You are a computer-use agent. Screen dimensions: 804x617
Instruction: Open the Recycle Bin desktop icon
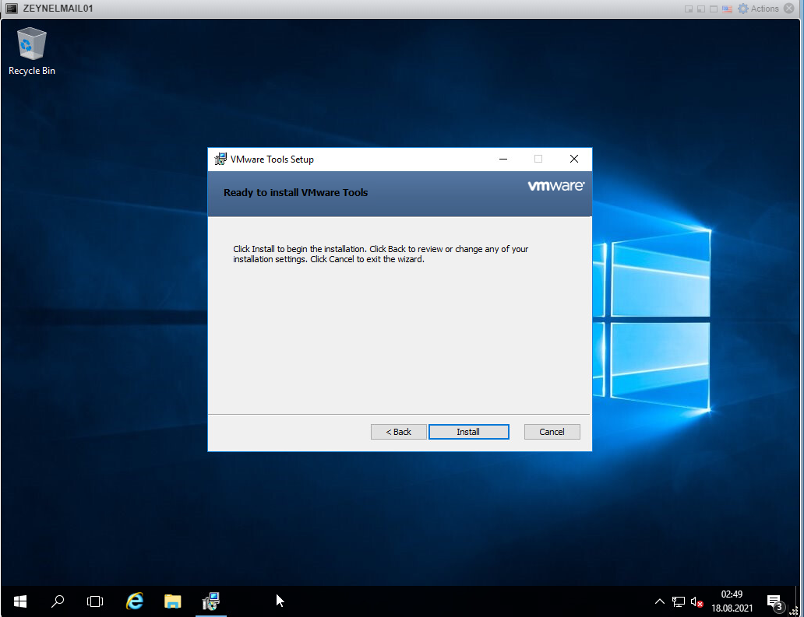(x=32, y=51)
